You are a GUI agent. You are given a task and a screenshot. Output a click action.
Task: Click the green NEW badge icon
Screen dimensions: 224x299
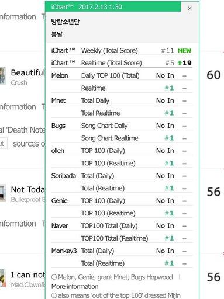coord(184,51)
